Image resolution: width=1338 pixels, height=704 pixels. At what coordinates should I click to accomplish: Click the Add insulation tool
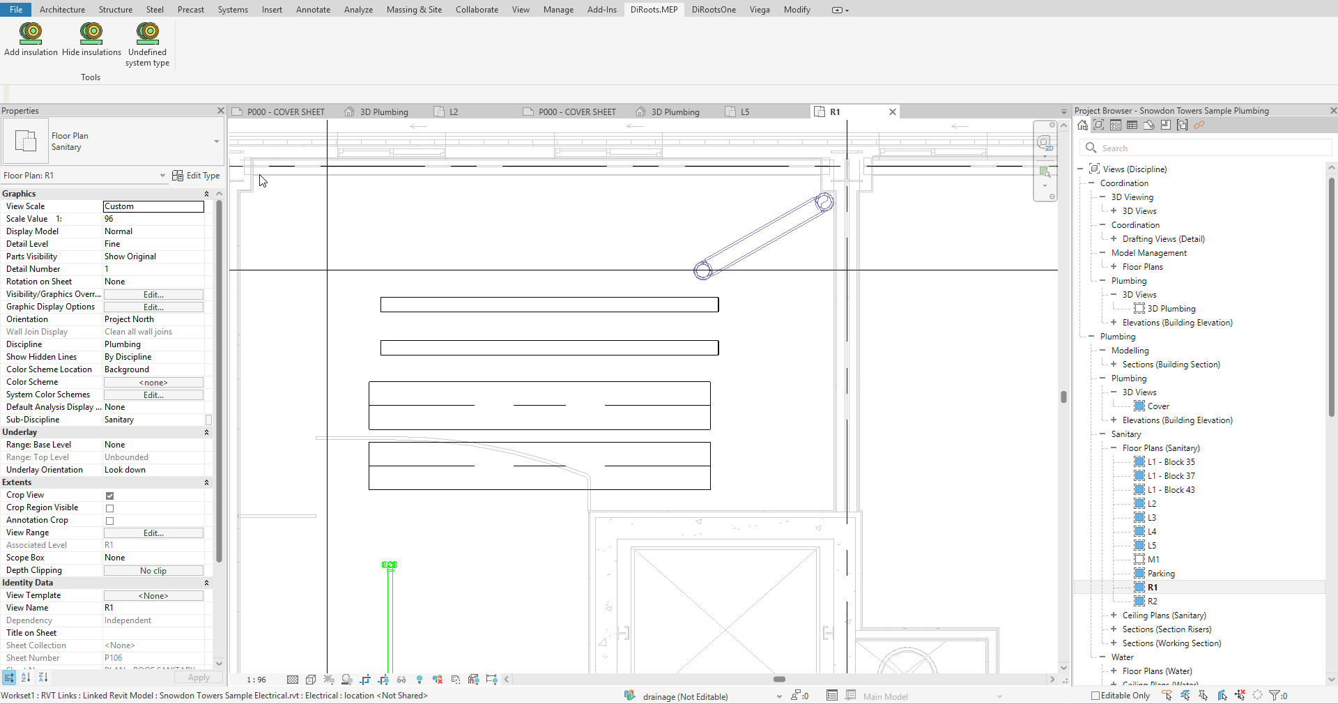pyautogui.click(x=31, y=39)
